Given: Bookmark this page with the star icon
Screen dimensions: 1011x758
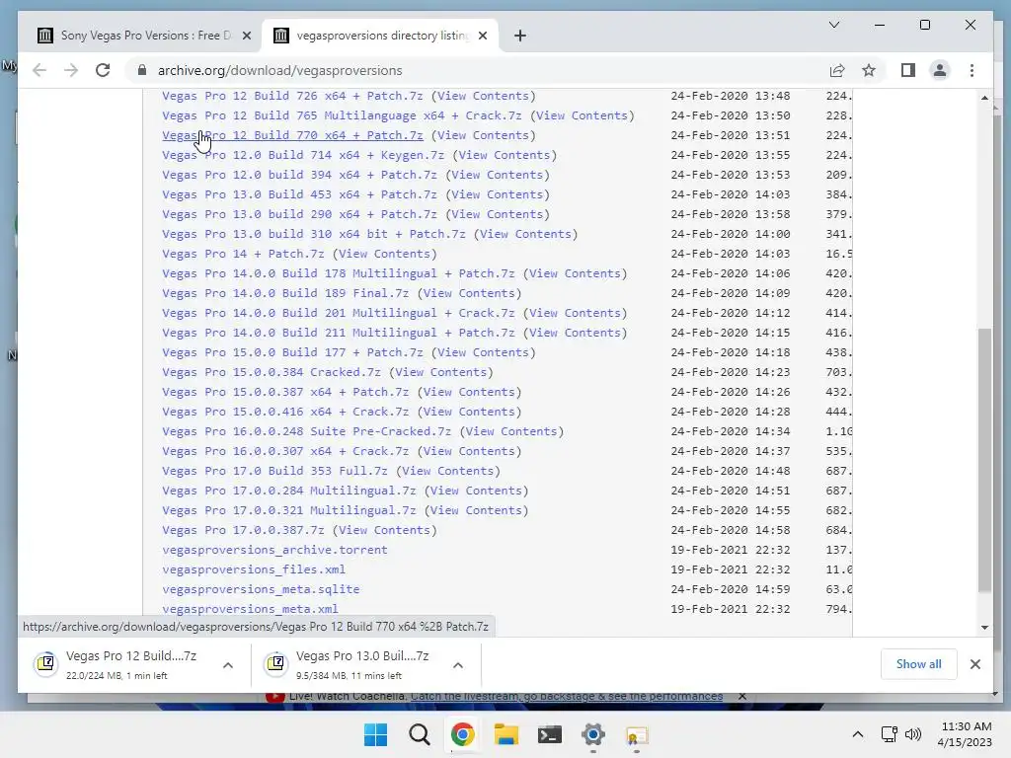Looking at the screenshot, I should (869, 70).
